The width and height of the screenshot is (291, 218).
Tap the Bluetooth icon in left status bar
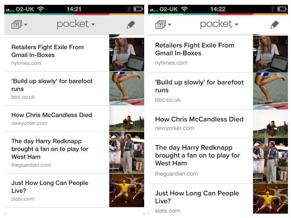click(x=128, y=9)
